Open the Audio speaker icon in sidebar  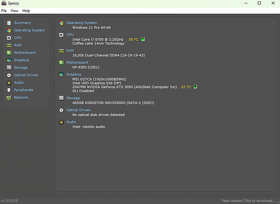tap(9, 83)
